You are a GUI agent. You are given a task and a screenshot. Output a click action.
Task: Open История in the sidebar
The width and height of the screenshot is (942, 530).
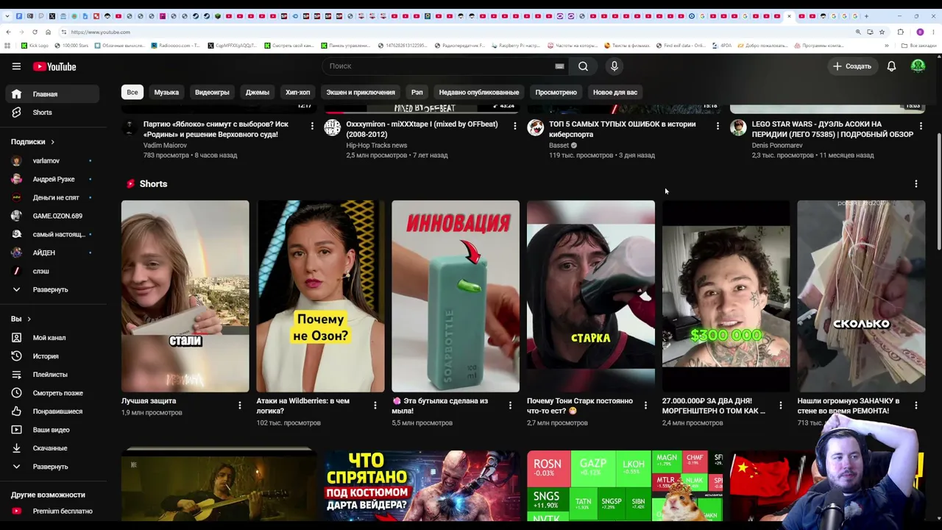(51, 356)
